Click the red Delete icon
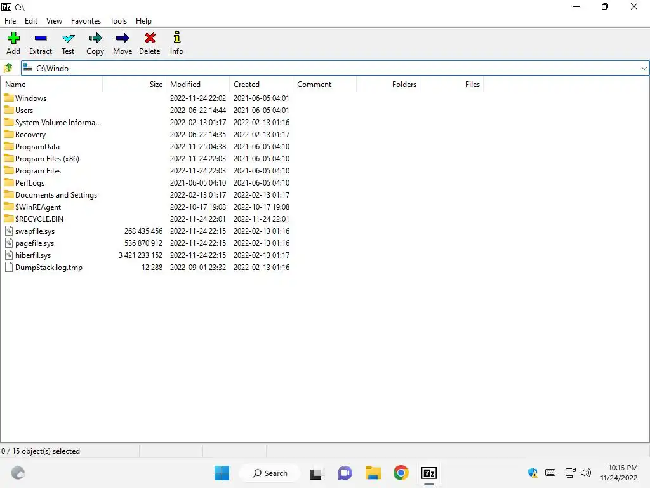Viewport: 650px width, 488px height. click(x=150, y=38)
